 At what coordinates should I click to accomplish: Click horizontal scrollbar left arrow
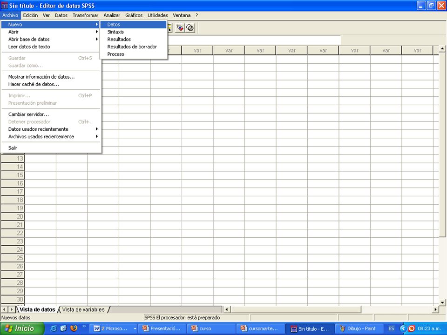(227, 309)
